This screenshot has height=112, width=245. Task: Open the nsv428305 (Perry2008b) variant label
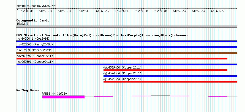click(35, 44)
